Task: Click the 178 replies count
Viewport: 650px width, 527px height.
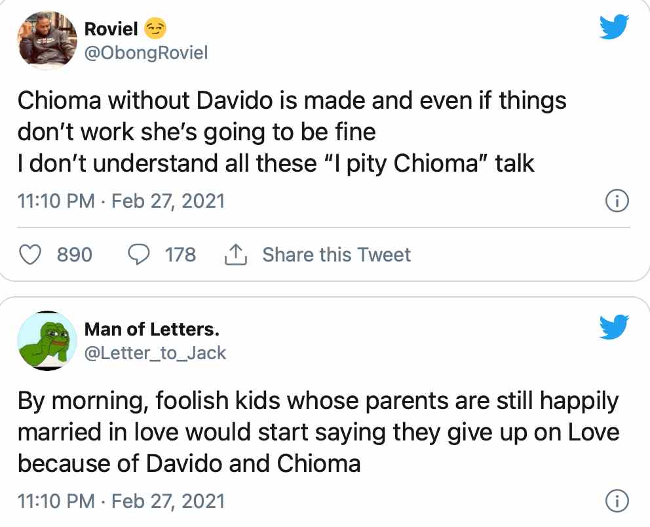Action: 180,254
